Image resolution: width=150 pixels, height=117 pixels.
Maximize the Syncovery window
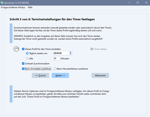138,3
